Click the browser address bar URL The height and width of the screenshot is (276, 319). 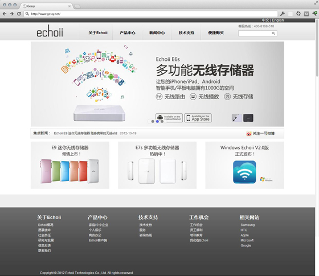tap(46, 14)
